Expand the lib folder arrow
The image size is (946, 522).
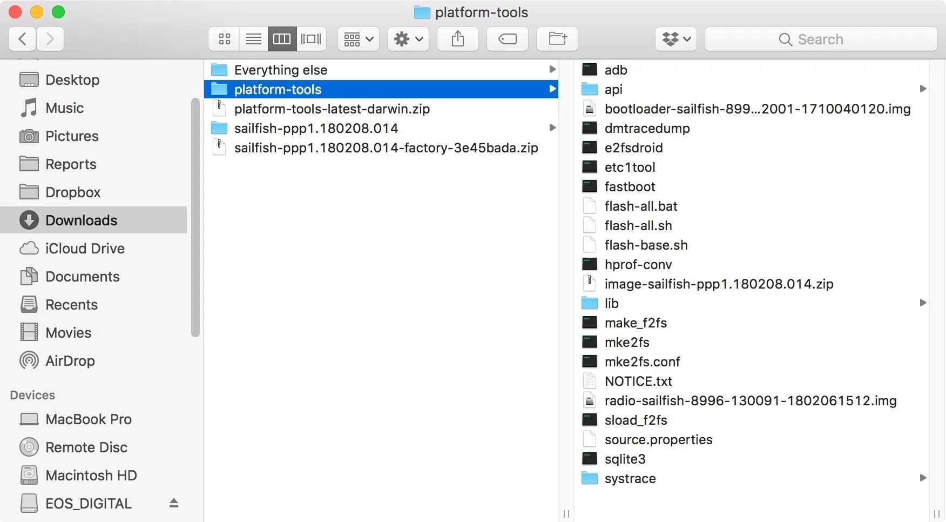pyautogui.click(x=923, y=303)
